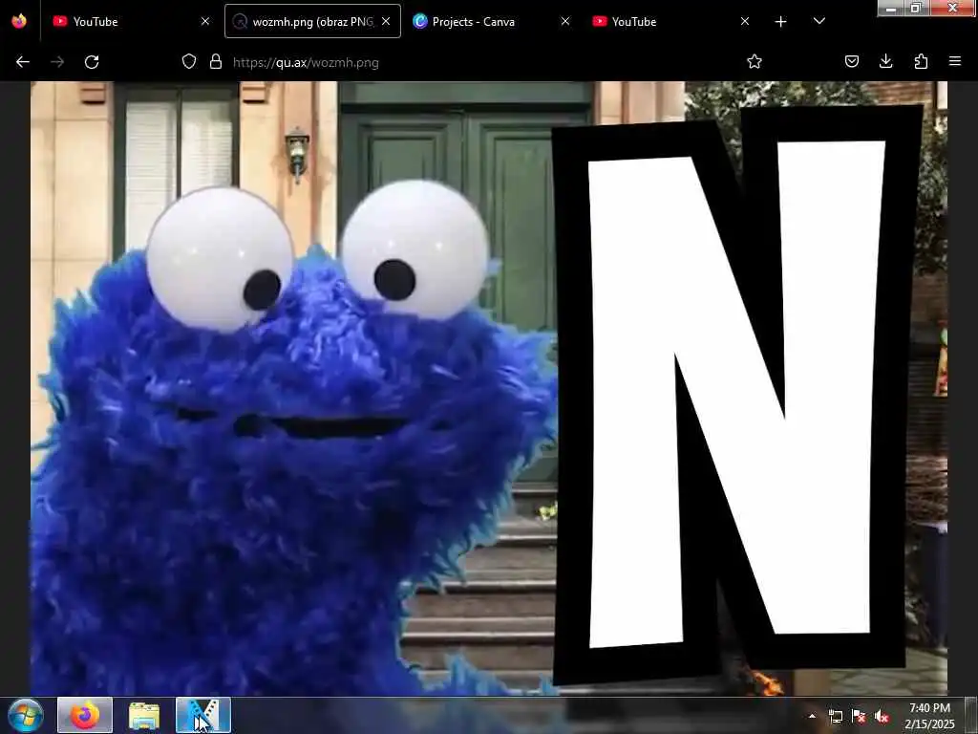Click the muted volume tray icon
Viewport: 978px width, 734px height.
[882, 717]
